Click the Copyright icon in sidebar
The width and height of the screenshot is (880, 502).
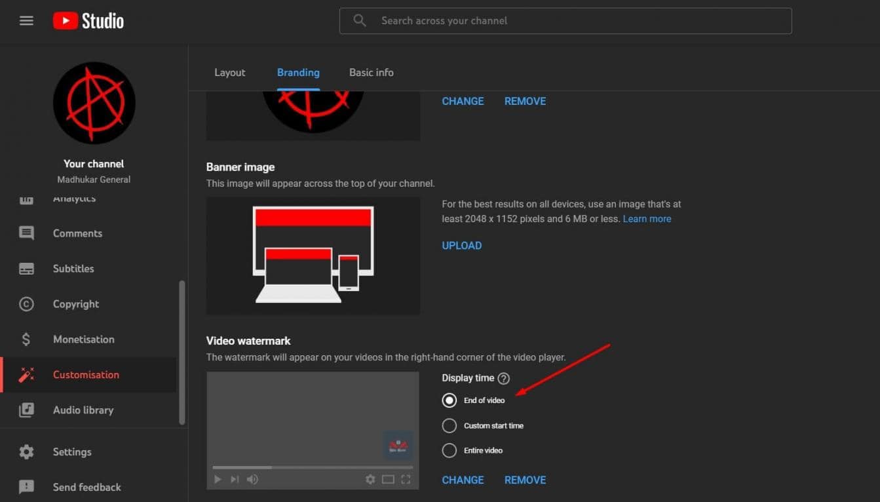click(x=26, y=304)
